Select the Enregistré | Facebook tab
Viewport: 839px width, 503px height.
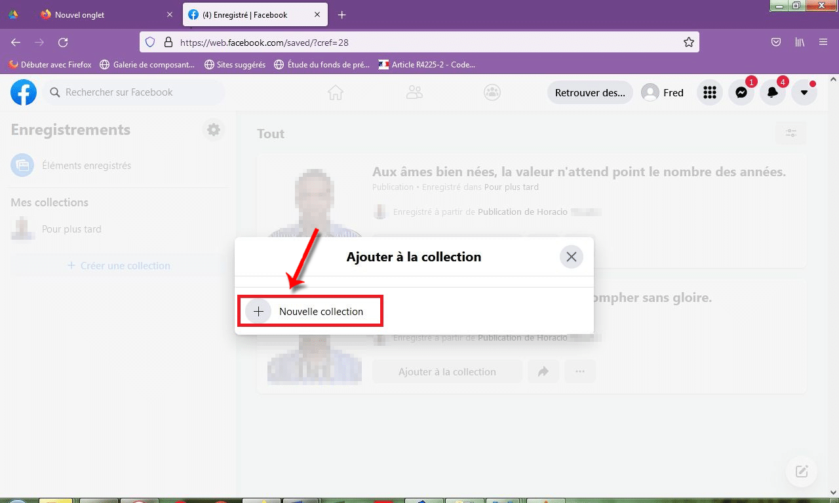click(256, 14)
